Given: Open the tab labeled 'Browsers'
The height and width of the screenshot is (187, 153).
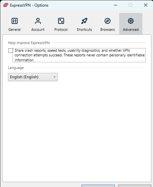Looking at the screenshot, I should 108,30.
